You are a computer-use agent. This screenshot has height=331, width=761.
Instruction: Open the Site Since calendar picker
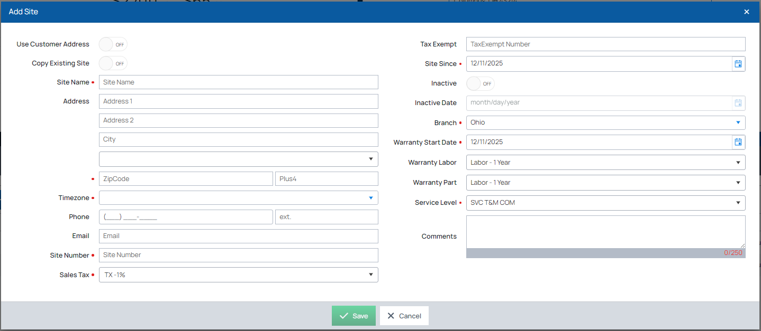(x=738, y=64)
